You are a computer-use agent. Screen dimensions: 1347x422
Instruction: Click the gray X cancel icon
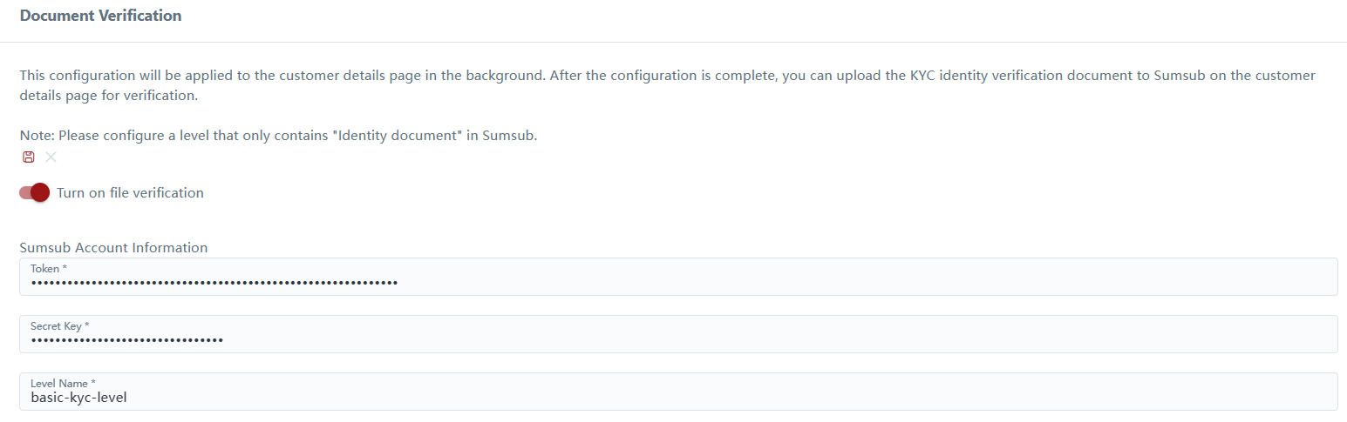(x=51, y=157)
